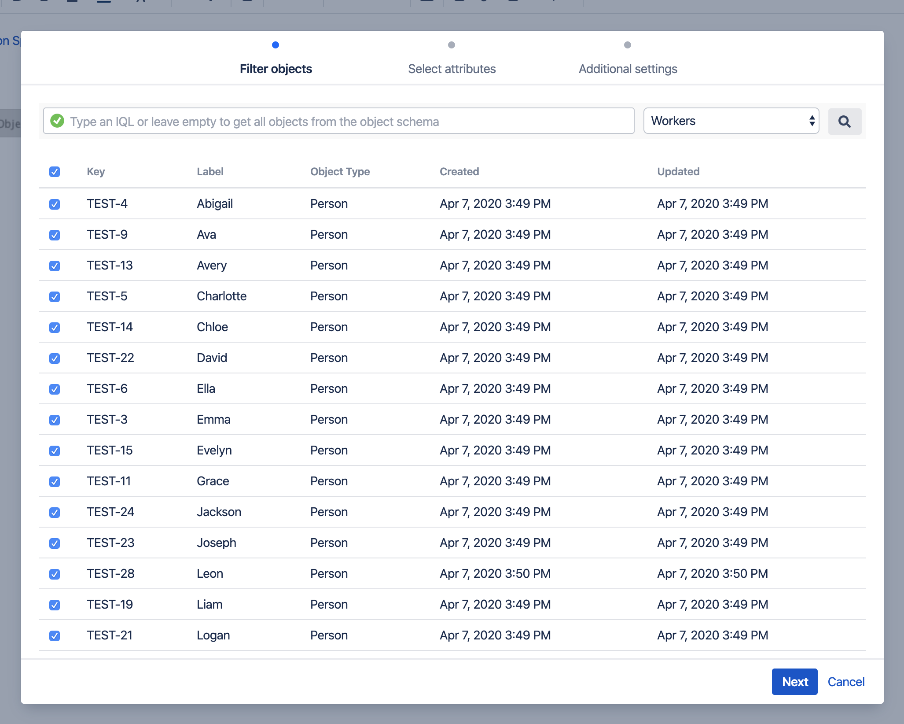
Task: Click the green IQL validation checkmark icon
Action: pyautogui.click(x=57, y=121)
